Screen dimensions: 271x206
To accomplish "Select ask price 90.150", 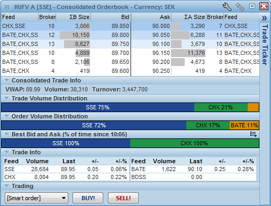I will tap(161, 53).
